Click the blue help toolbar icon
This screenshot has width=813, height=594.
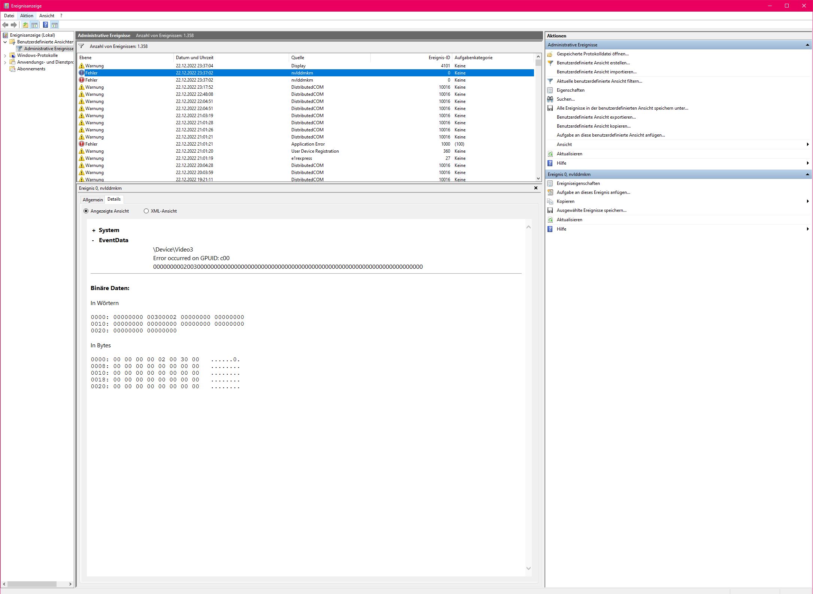pyautogui.click(x=45, y=25)
